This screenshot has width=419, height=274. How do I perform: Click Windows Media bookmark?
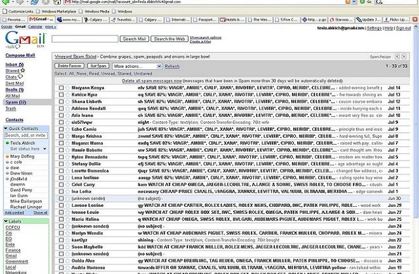tap(95, 11)
